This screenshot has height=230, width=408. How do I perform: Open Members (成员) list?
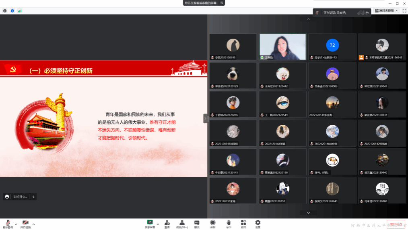[182, 223]
